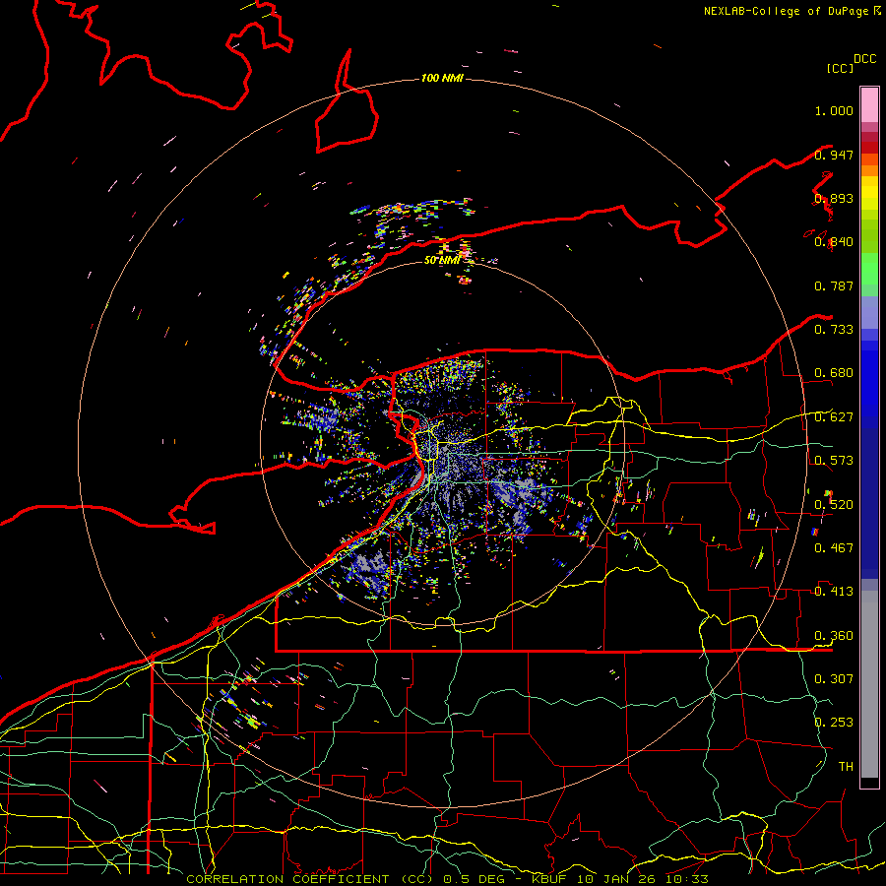The height and width of the screenshot is (886, 886).
Task: Click the 0.520 color scale value
Action: 834,504
